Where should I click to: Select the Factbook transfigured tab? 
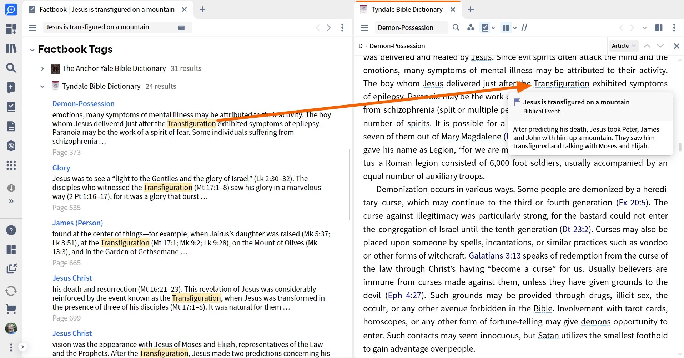107,10
